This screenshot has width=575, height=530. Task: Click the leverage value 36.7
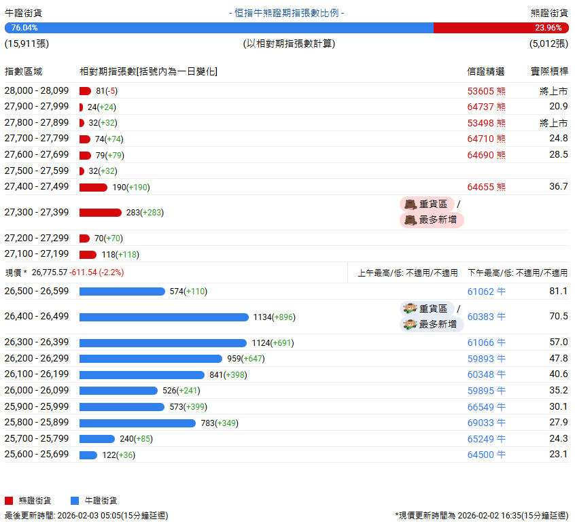pyautogui.click(x=559, y=187)
